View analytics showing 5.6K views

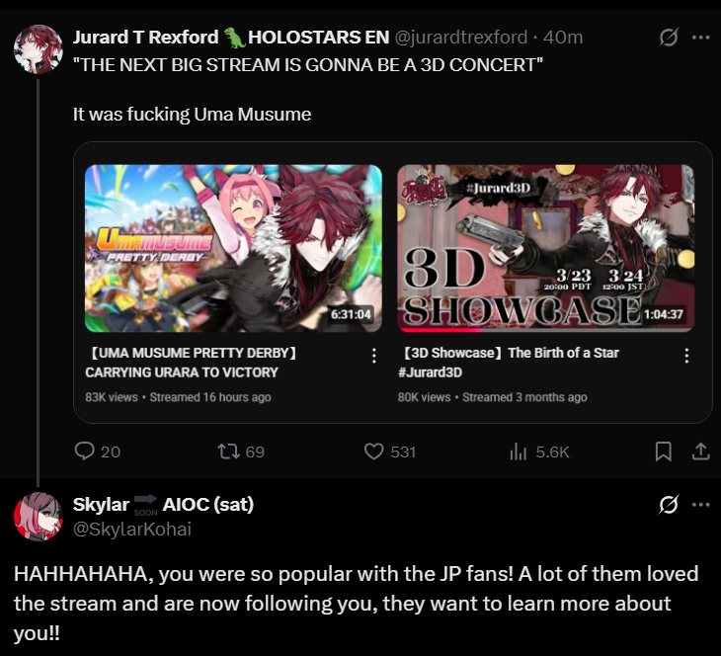(x=518, y=451)
